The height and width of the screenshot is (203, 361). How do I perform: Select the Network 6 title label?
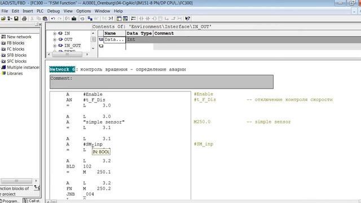click(62, 69)
